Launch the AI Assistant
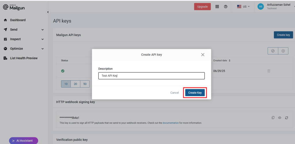The height and width of the screenshot is (144, 295). 24,141
